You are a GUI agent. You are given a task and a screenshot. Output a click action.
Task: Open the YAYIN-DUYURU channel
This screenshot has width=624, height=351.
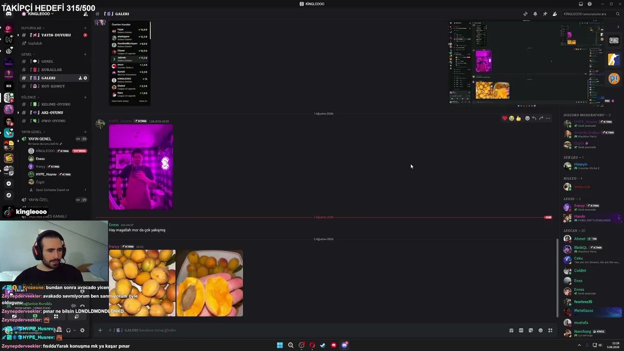[x=54, y=35]
